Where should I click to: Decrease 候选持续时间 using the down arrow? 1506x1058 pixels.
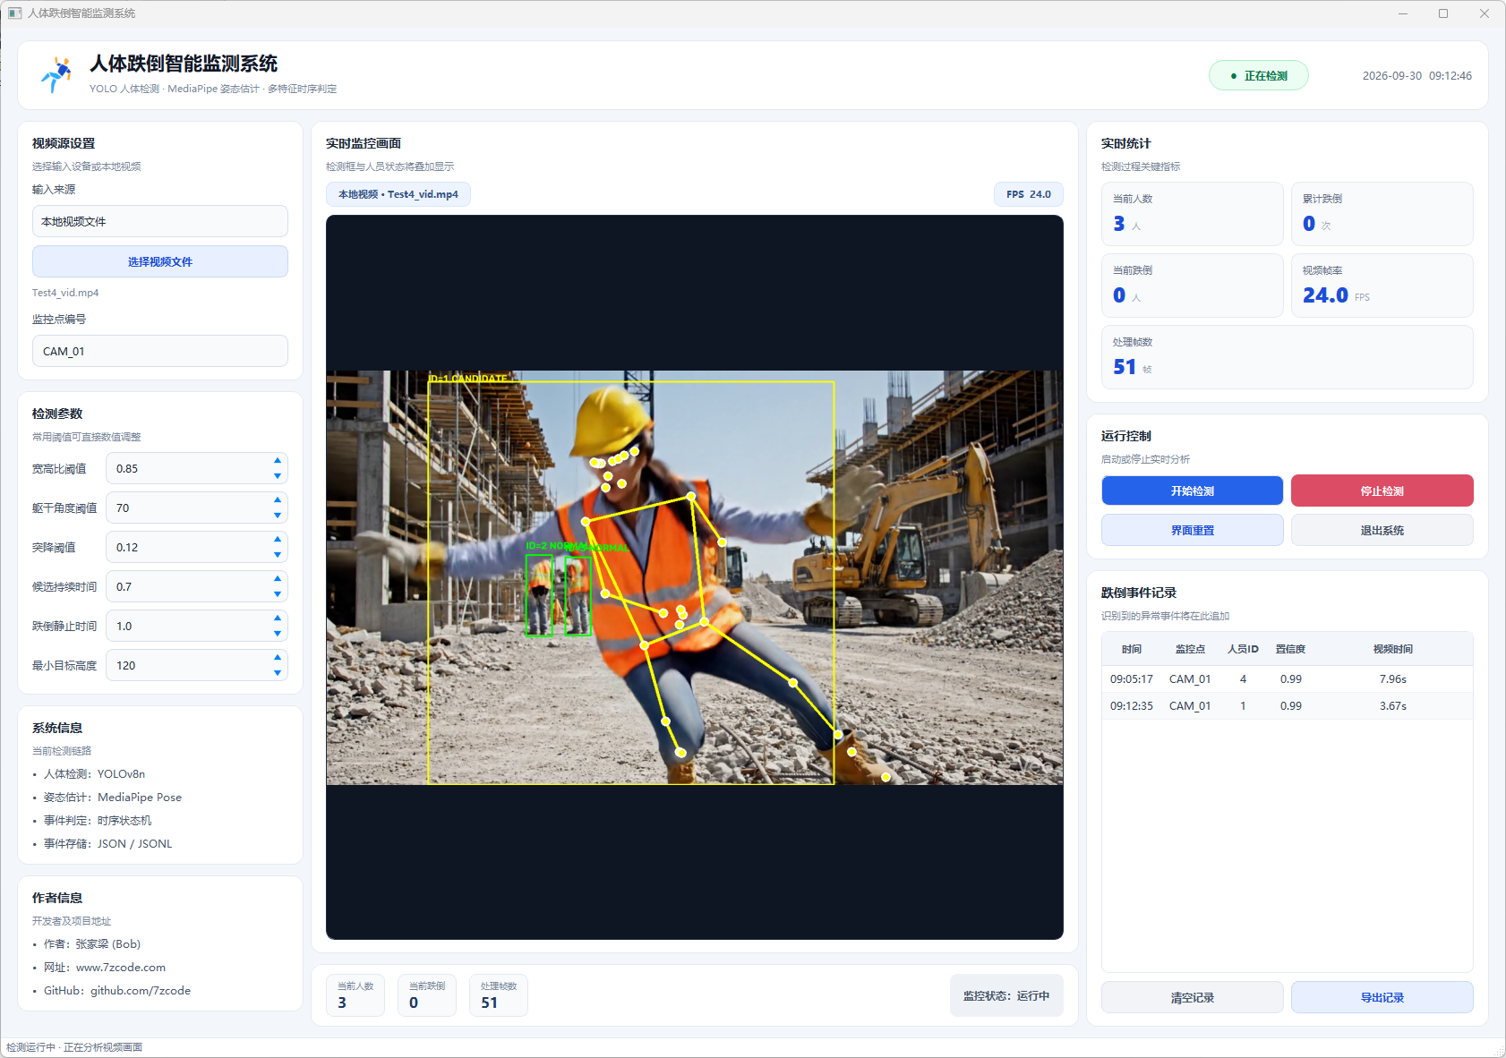(278, 594)
